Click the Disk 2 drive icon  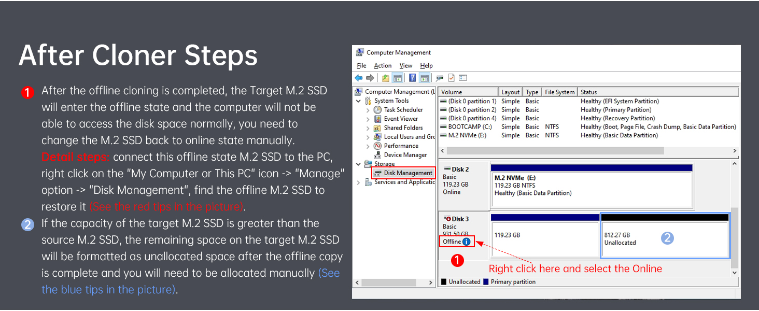447,169
